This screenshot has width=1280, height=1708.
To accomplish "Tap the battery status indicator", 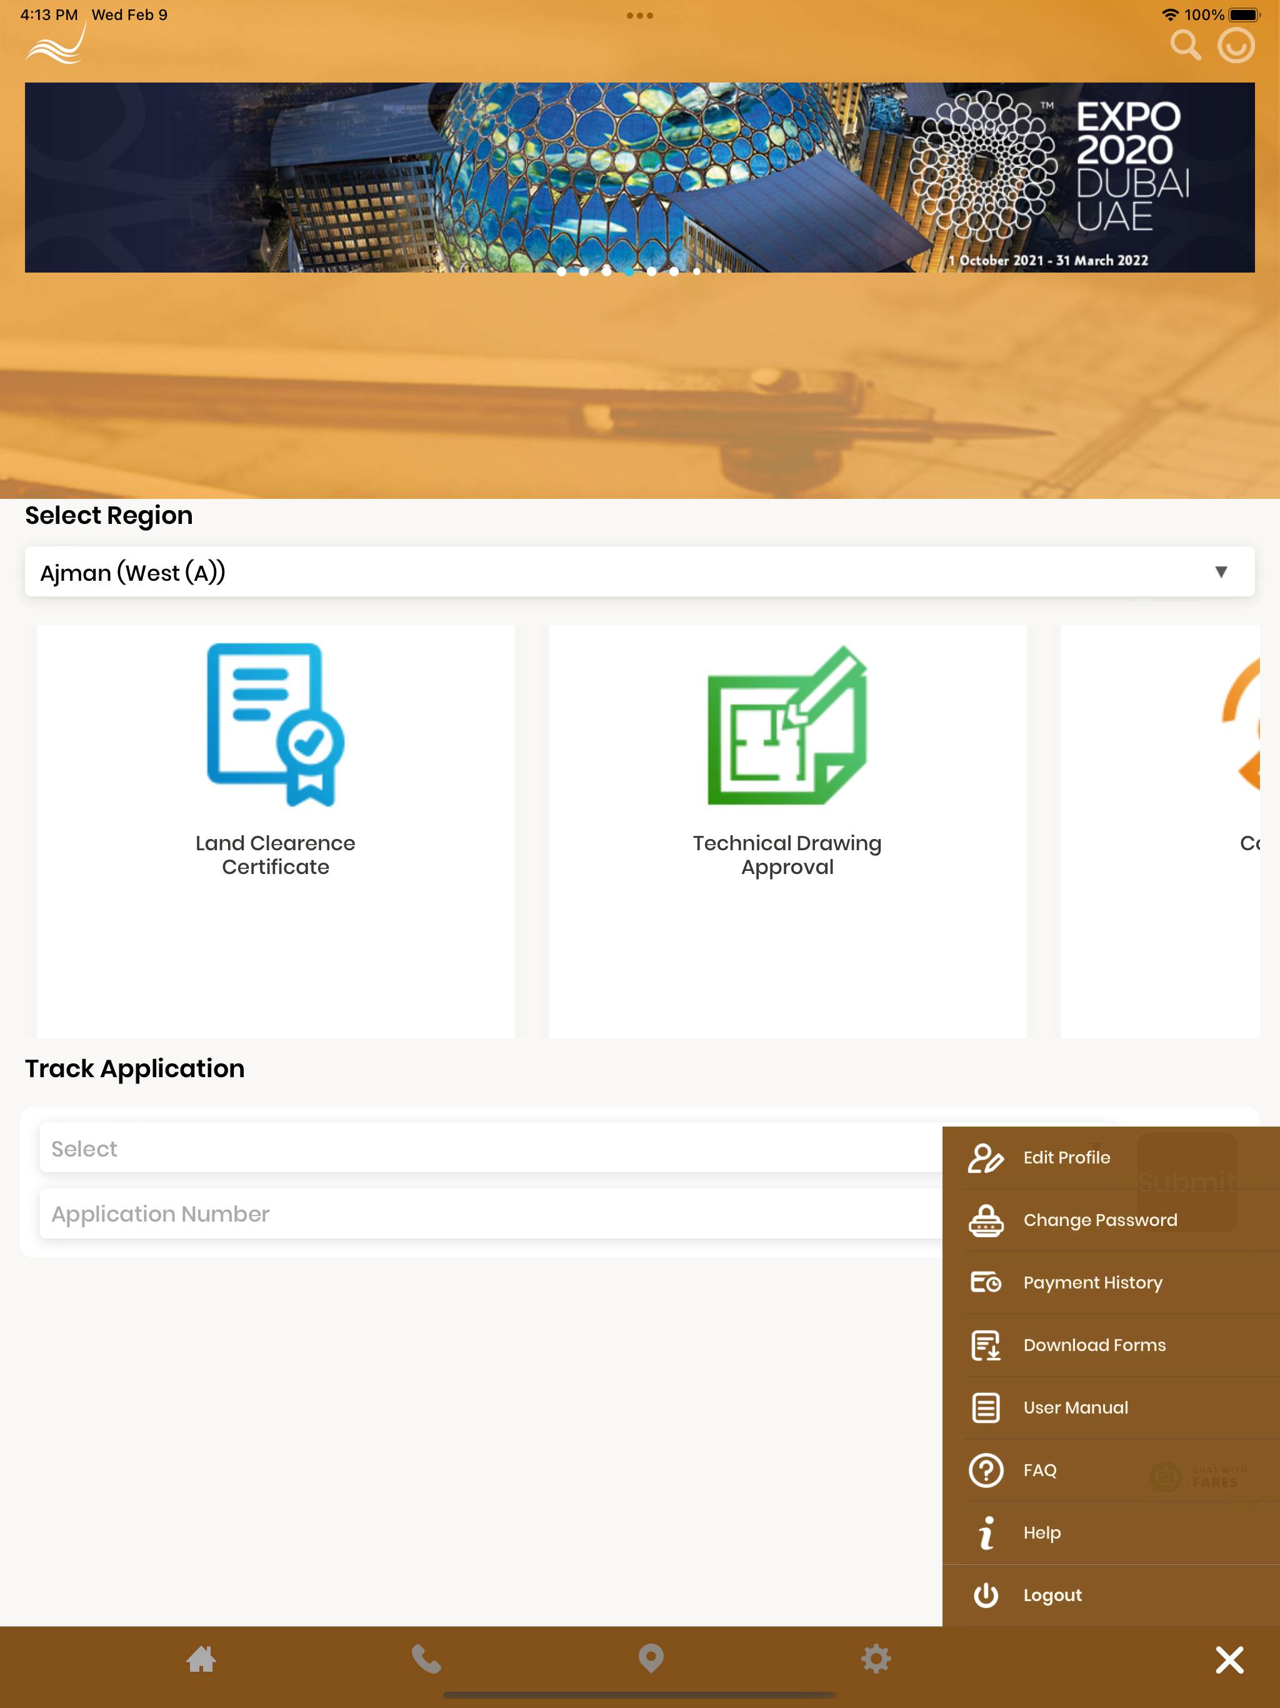I will point(1244,14).
